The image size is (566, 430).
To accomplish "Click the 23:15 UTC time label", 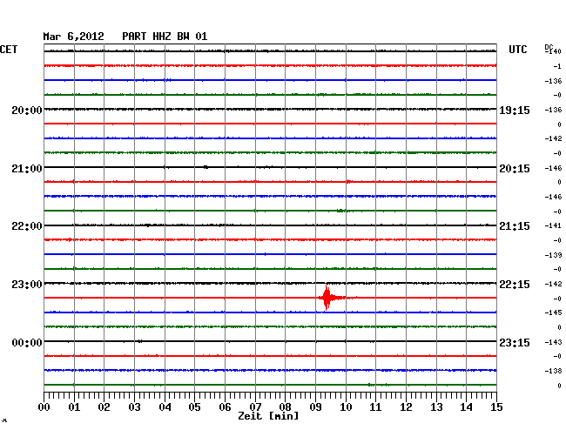I will 514,343.
